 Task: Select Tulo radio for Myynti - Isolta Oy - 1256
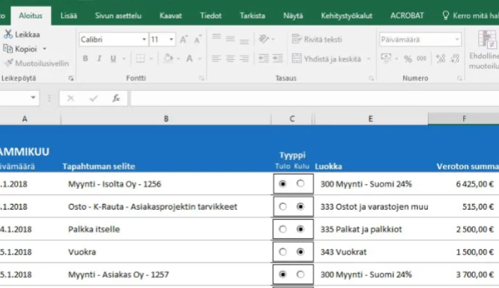pyautogui.click(x=283, y=184)
